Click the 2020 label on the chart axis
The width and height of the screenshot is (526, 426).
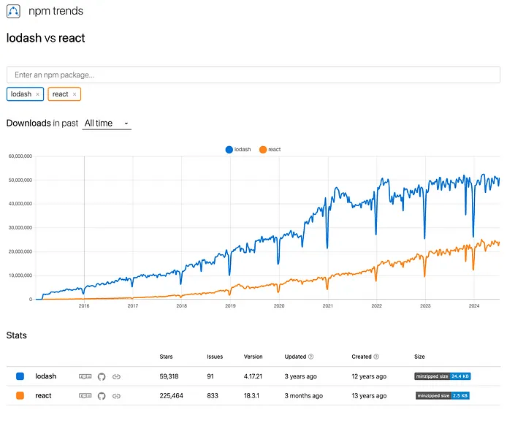(279, 305)
